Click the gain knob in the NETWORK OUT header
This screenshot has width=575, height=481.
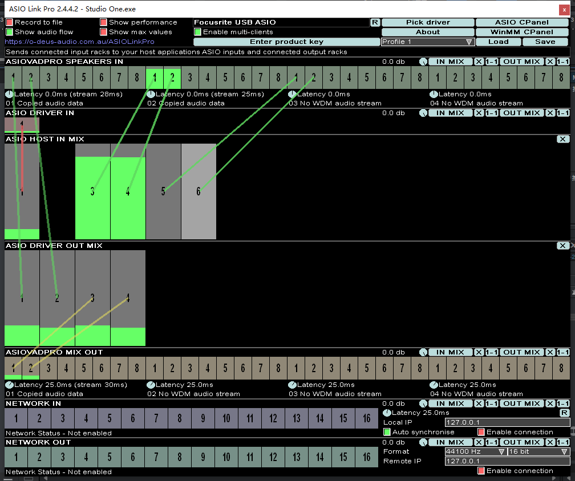coord(423,442)
